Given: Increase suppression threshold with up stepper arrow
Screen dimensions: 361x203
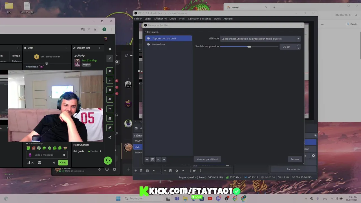Looking at the screenshot, I should (x=298, y=45).
